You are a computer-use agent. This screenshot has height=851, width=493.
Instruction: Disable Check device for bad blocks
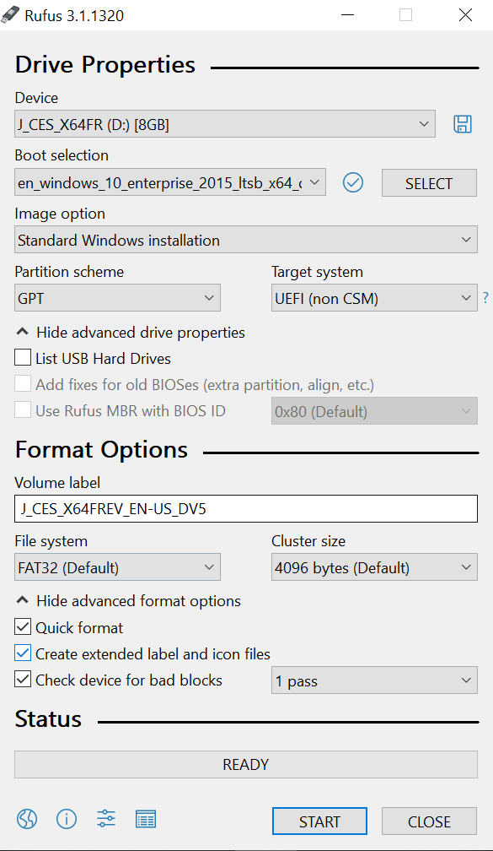tap(23, 679)
